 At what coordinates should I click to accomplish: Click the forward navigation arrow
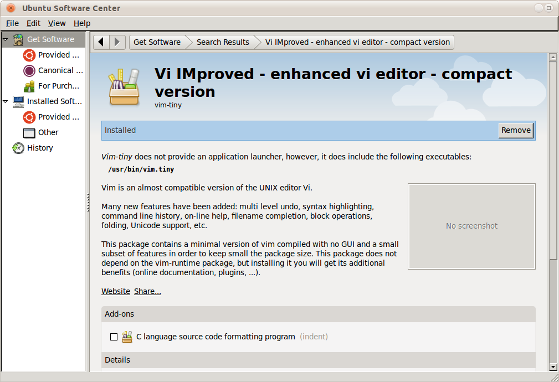116,42
